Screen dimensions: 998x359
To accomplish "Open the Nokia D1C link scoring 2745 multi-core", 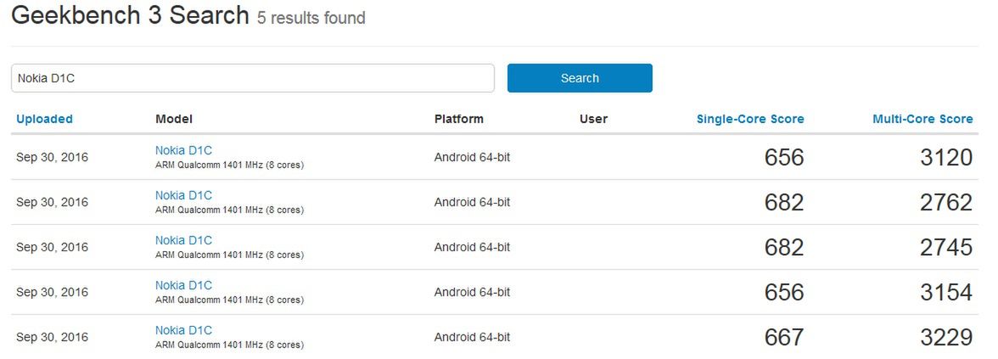I will (183, 240).
